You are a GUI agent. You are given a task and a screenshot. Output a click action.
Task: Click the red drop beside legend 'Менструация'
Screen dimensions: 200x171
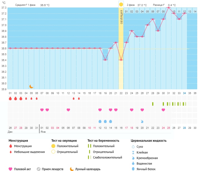click(11, 146)
